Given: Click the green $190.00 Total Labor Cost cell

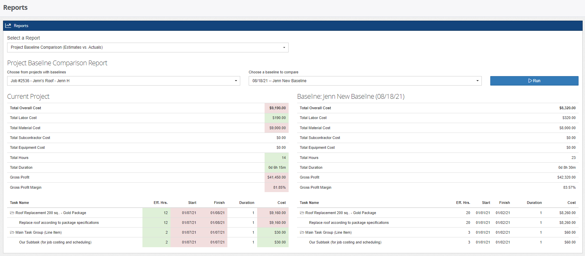Looking at the screenshot, I should coord(279,118).
